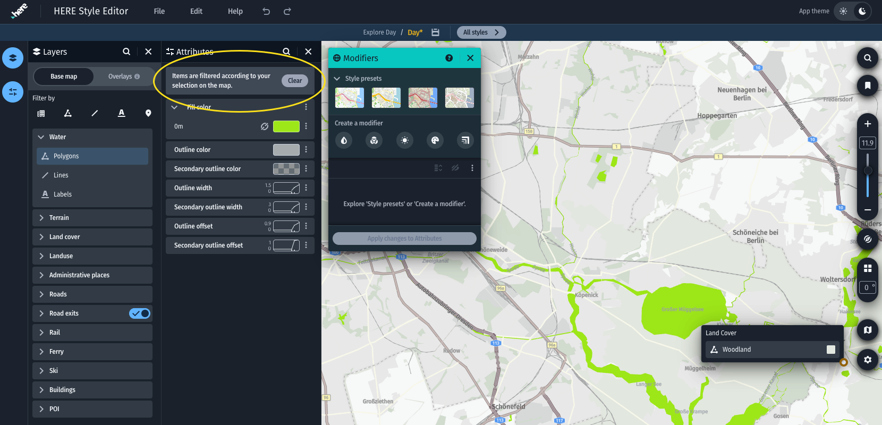The height and width of the screenshot is (425, 882).
Task: Open Modifiers help question mark
Action: coord(449,58)
